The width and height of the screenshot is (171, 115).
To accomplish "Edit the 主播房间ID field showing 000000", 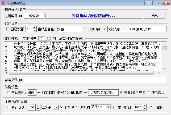I will pyautogui.click(x=34, y=16).
